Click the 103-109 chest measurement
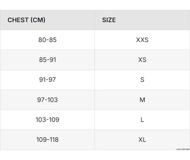The image size is (190, 160). tap(47, 120)
